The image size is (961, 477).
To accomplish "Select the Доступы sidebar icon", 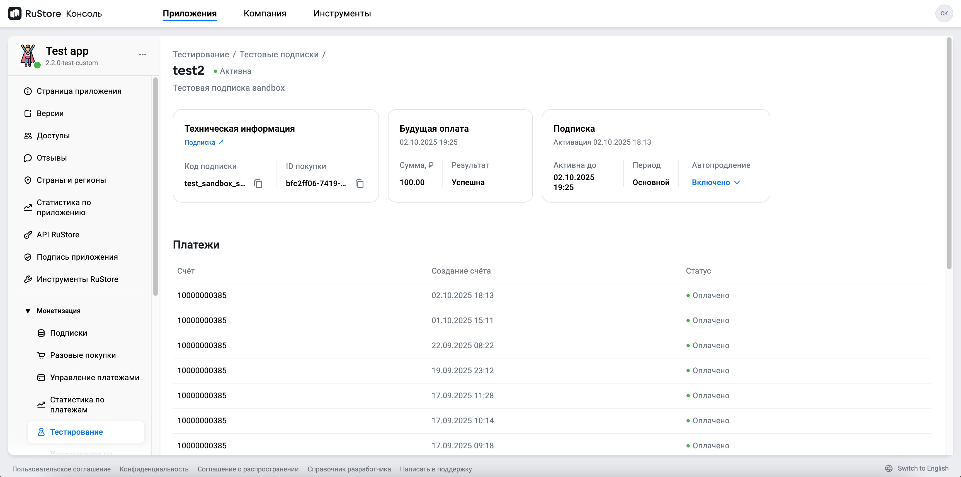I will 28,136.
